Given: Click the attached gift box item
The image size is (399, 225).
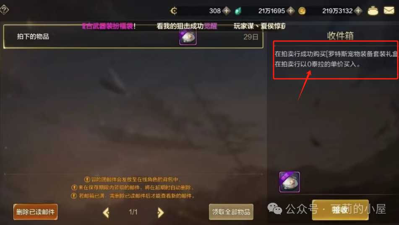Looking at the screenshot, I should pyautogui.click(x=289, y=182).
